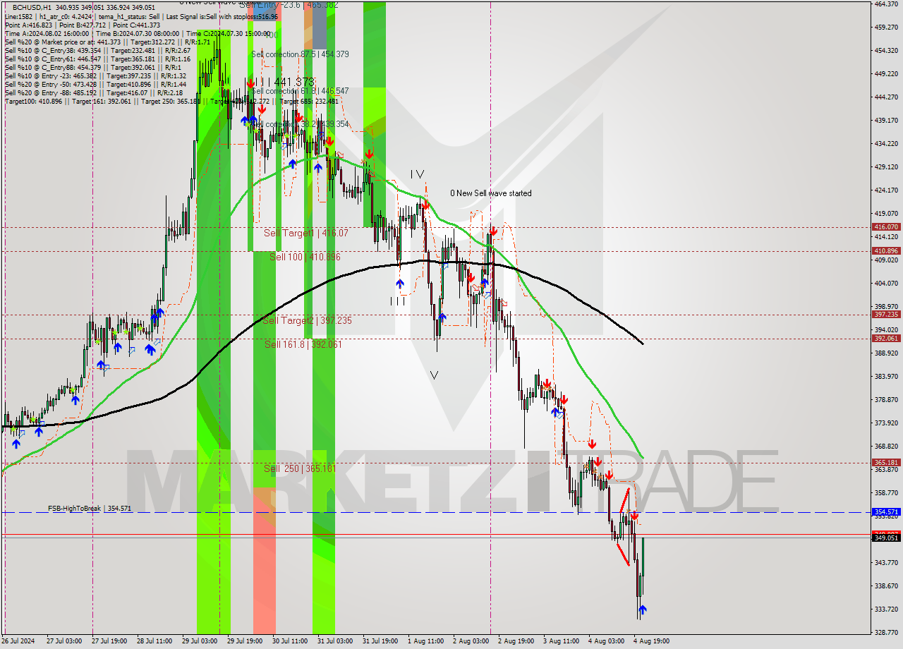Image resolution: width=903 pixels, height=649 pixels.
Task: Click the red 416.070 price axis tag
Action: (x=886, y=227)
